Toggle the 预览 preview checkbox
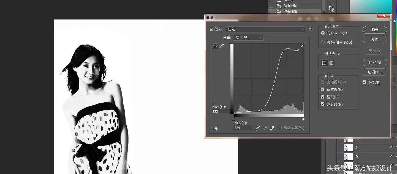The image size is (397, 174). [x=364, y=82]
